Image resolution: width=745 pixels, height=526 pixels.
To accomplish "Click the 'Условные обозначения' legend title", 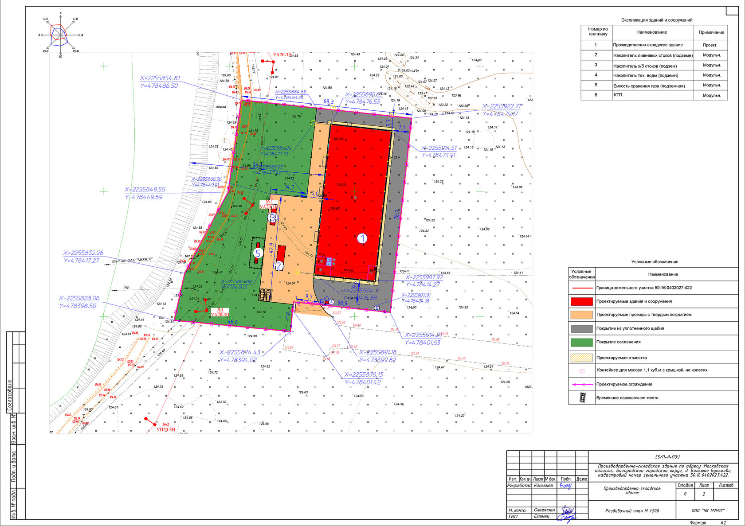I will (655, 262).
